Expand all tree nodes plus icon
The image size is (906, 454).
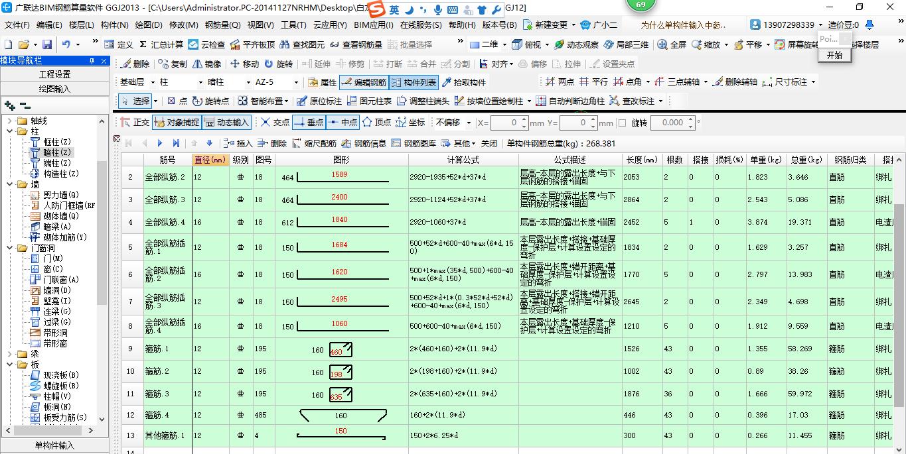click(9, 105)
